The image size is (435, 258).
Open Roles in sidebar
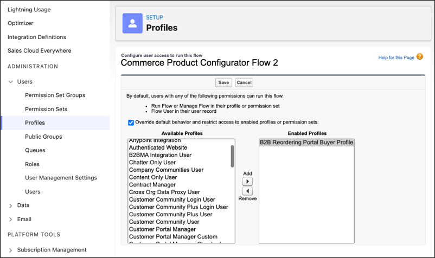[x=32, y=164]
